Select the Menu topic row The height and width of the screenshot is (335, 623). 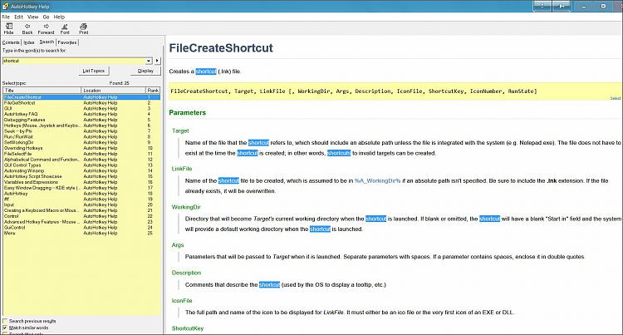(81, 234)
